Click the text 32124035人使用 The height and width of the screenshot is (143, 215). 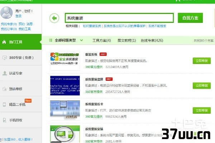click(x=117, y=67)
